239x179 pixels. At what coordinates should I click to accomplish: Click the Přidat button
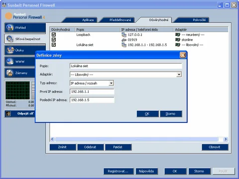coord(118,147)
